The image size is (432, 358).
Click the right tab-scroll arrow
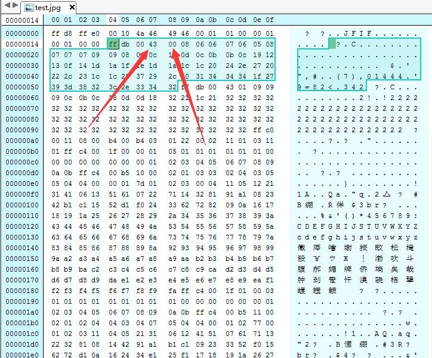[16, 5]
